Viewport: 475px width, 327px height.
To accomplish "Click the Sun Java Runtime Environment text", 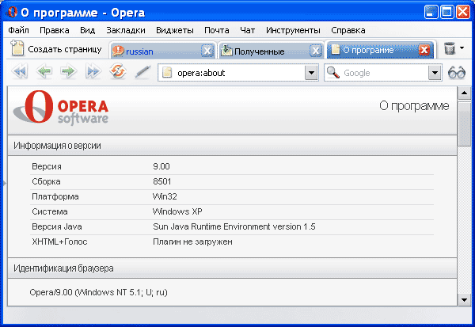I will pyautogui.click(x=234, y=226).
